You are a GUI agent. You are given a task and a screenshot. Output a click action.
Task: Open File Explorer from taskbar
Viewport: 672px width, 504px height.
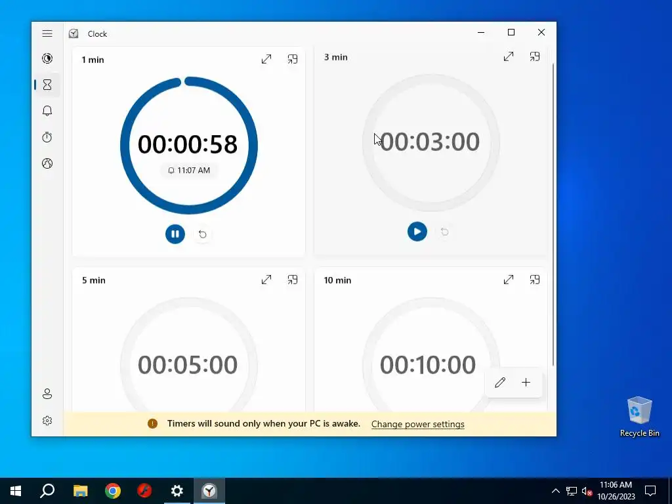[80, 491]
